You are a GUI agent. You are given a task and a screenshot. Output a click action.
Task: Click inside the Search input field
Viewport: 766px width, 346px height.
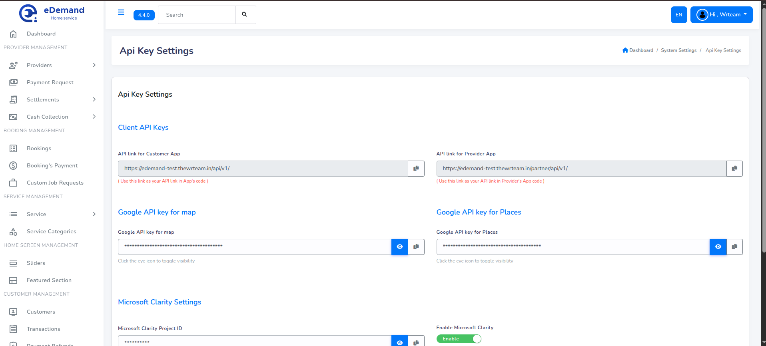(197, 15)
